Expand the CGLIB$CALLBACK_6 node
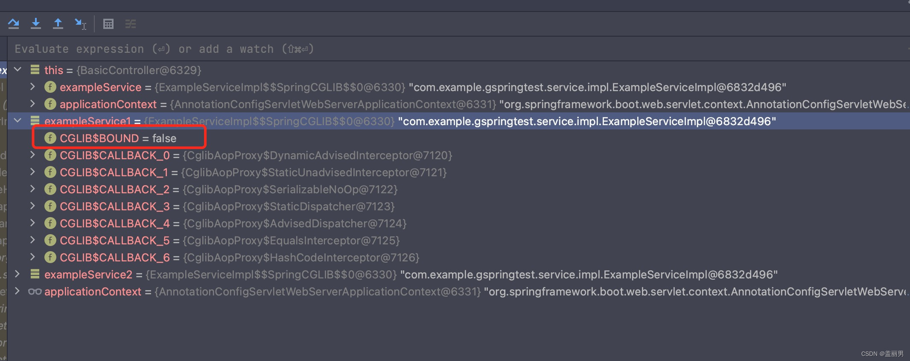 pyautogui.click(x=32, y=257)
